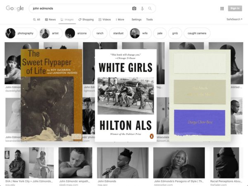The image size is (248, 186).
Task: Click the magnifier search button
Action: (x=150, y=8)
